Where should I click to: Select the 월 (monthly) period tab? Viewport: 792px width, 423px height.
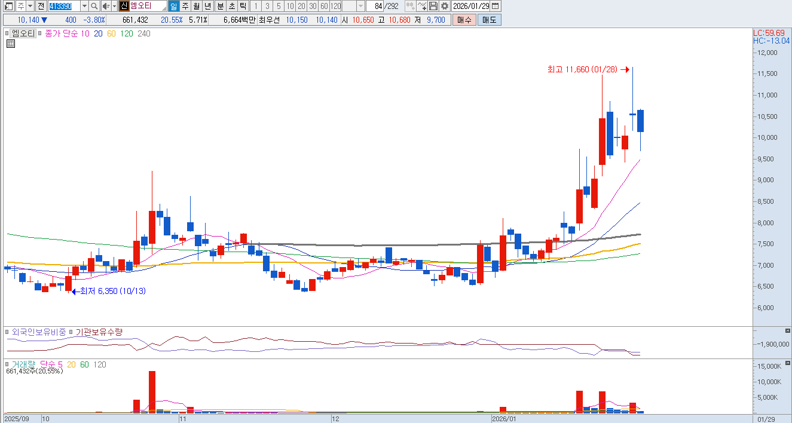196,6
